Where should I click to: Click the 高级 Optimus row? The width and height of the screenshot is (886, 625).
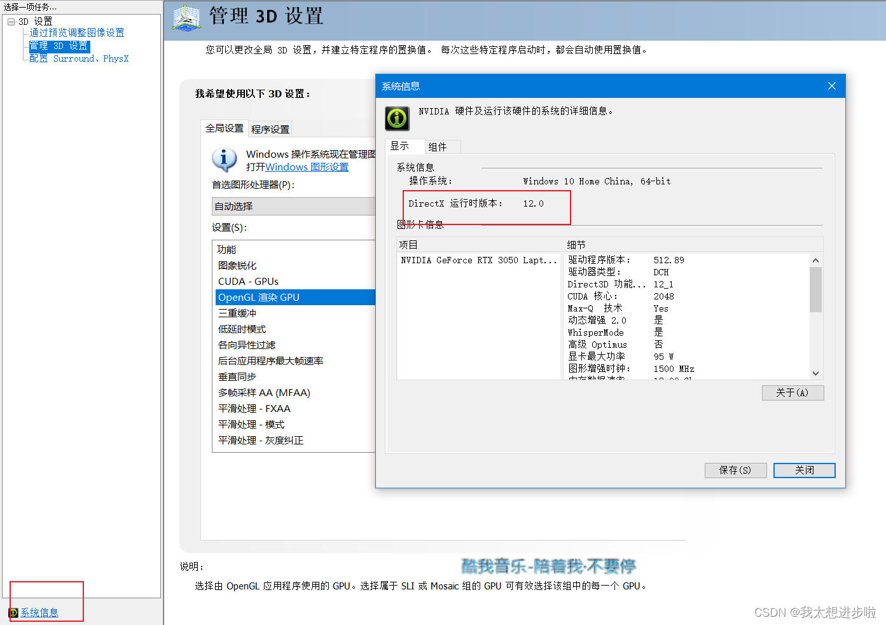tap(687, 345)
